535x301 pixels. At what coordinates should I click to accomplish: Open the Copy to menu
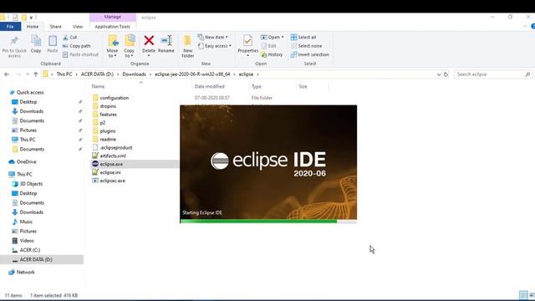129,46
